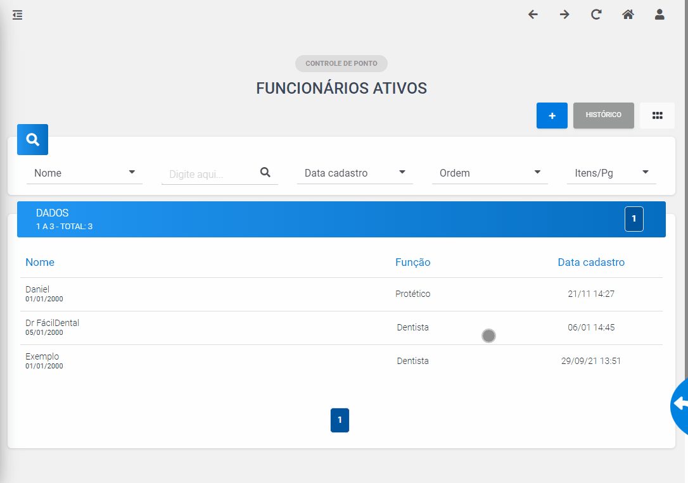688x483 pixels.
Task: Add a new employee with plus button
Action: (552, 115)
